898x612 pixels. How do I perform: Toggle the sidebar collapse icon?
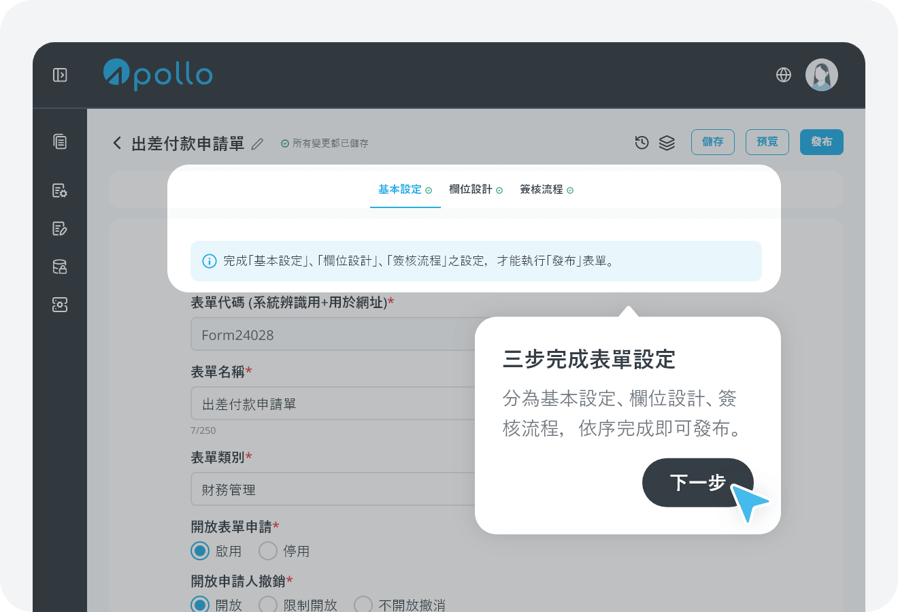[60, 75]
